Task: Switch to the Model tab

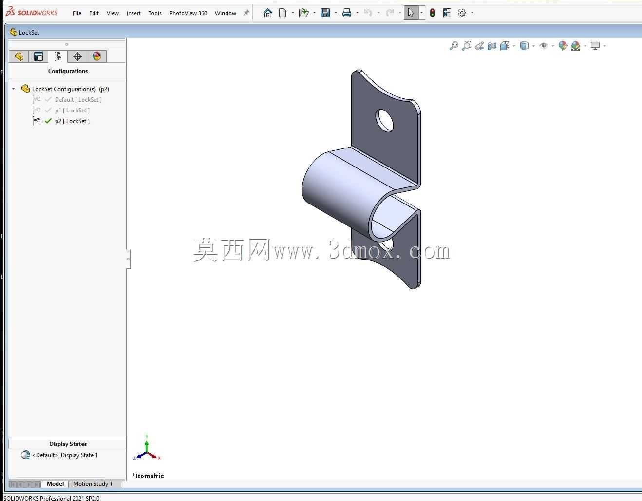Action: pos(55,484)
